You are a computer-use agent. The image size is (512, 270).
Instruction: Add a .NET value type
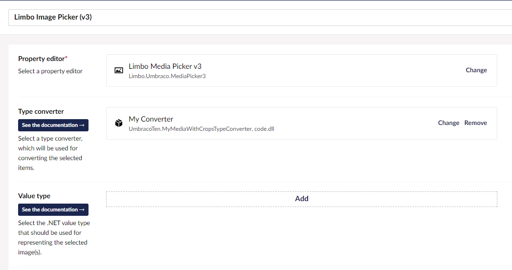pyautogui.click(x=302, y=199)
